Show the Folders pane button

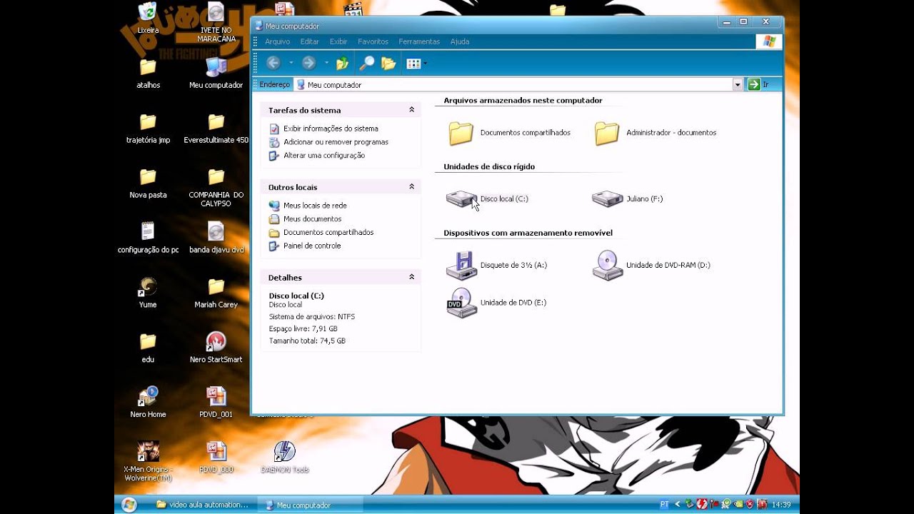coord(388,64)
